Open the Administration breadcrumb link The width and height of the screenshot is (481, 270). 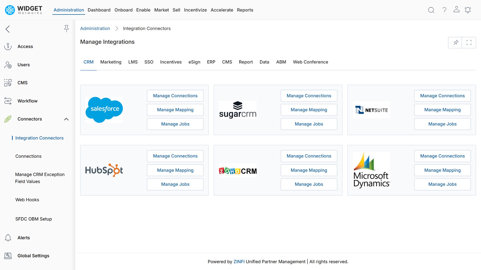coord(95,28)
